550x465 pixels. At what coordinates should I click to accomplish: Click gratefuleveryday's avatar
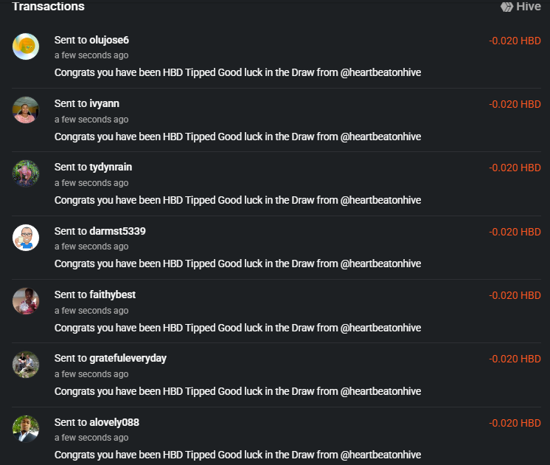click(x=26, y=364)
